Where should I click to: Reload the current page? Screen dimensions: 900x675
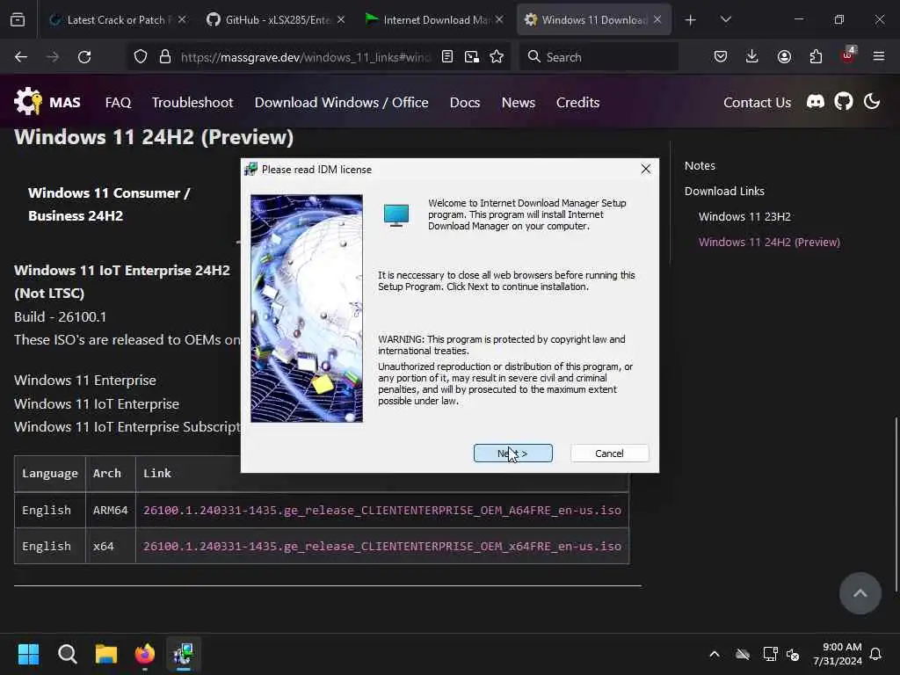pos(84,57)
